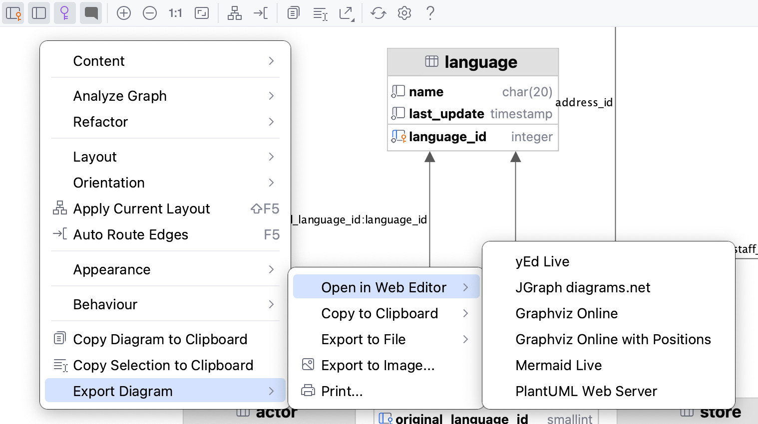The height and width of the screenshot is (424, 758).
Task: Toggle comments display in the diagram
Action: 91,13
